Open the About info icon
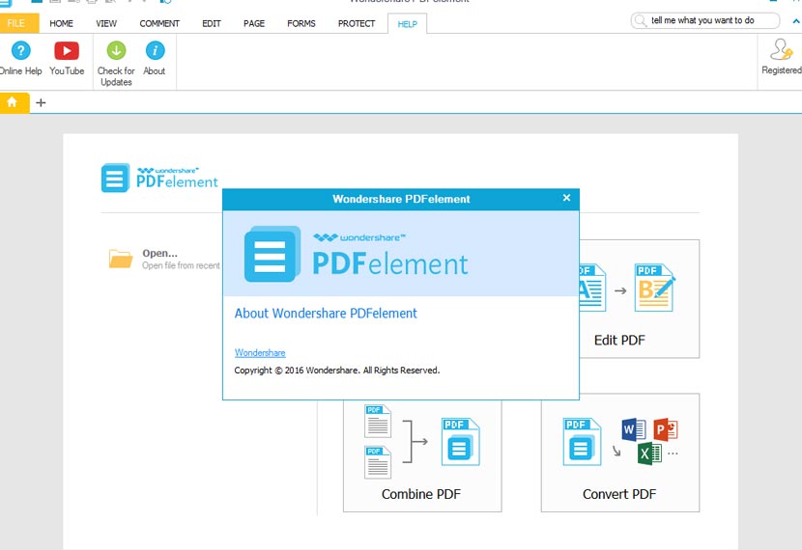The width and height of the screenshot is (802, 550). [155, 50]
